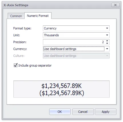The image size is (123, 122).
Task: Click the Unit: label
Action: coord(17,35)
